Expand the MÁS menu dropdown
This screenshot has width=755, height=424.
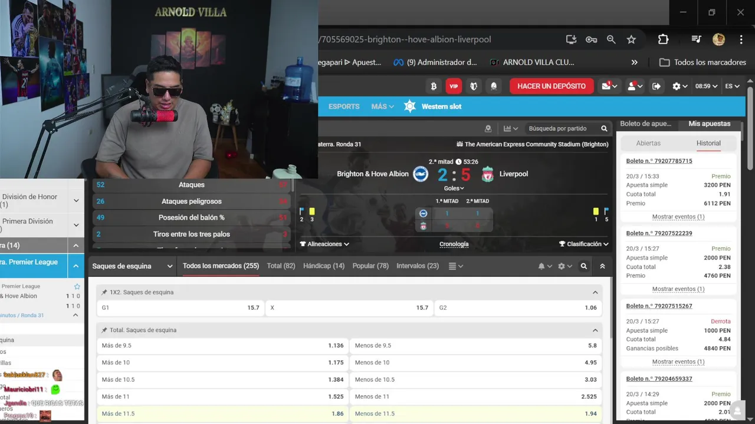click(382, 107)
